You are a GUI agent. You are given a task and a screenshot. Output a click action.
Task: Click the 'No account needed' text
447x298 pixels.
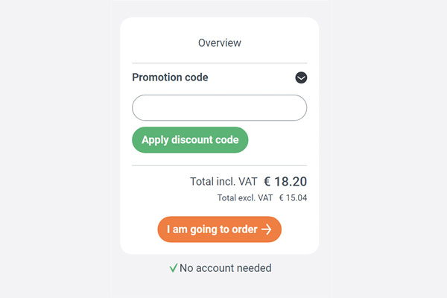225,268
